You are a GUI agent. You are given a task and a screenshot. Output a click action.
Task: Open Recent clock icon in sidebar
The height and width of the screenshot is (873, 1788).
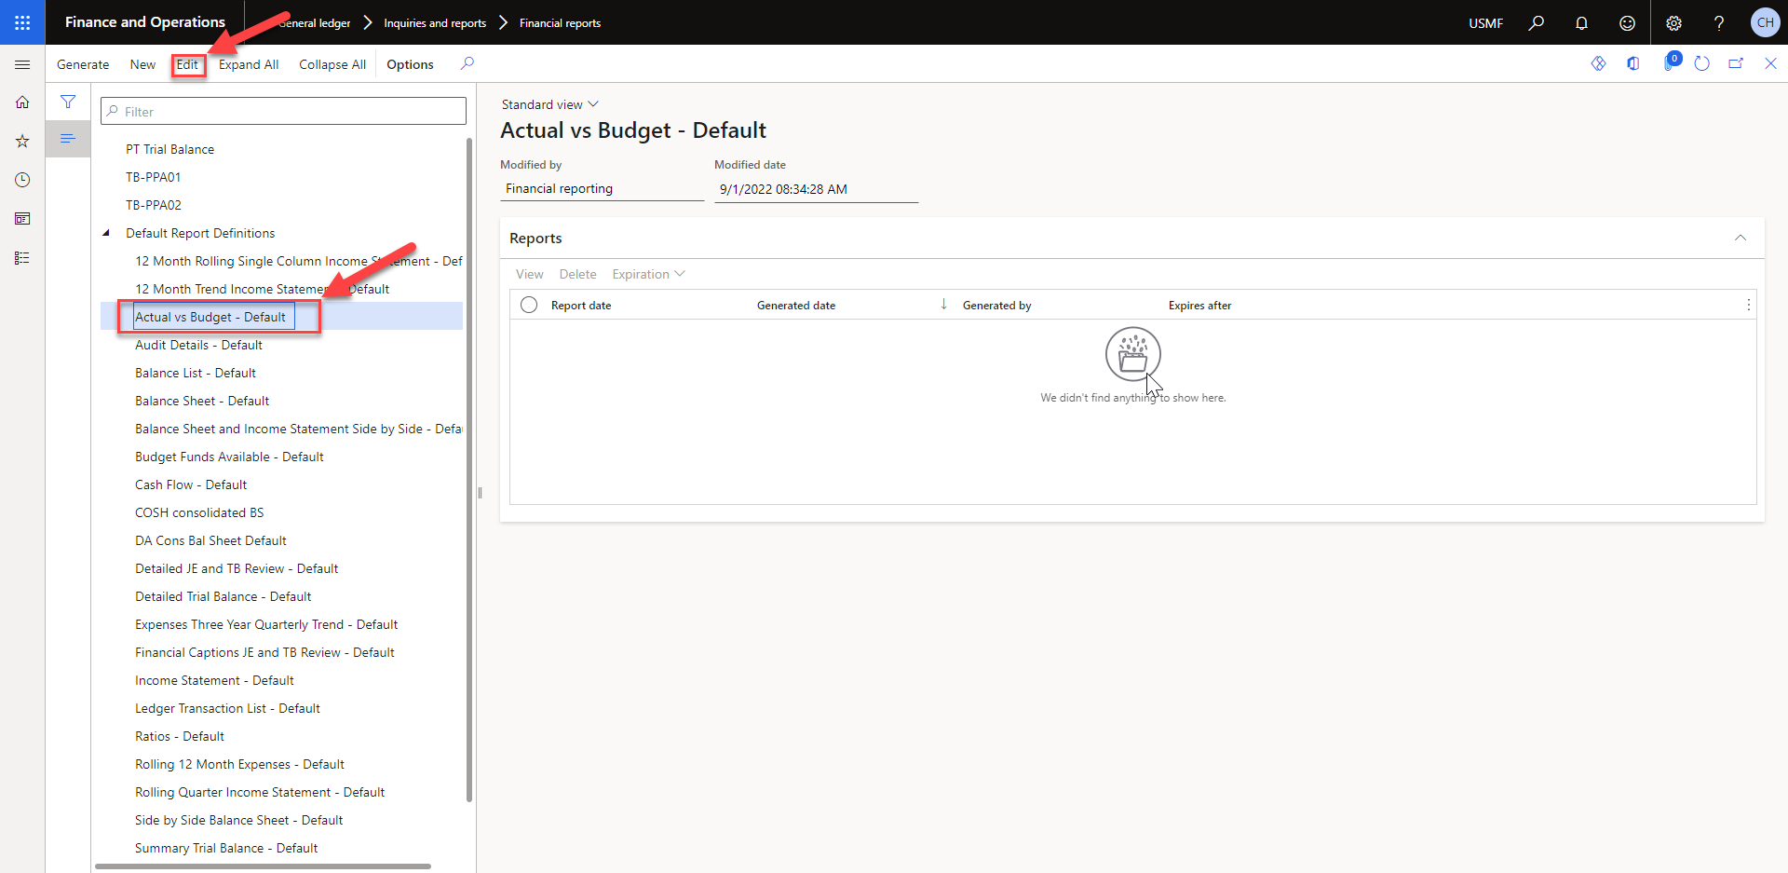tap(22, 180)
